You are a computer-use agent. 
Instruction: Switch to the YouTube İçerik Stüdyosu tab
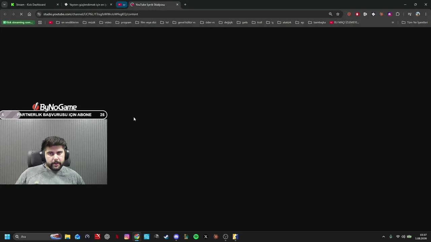[150, 5]
